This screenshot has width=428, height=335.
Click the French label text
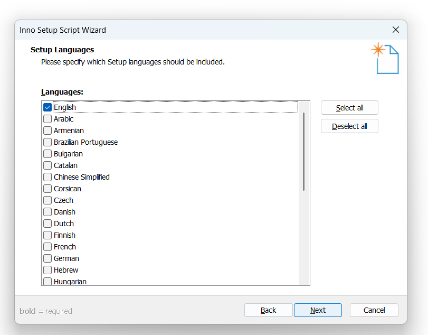[x=65, y=247]
